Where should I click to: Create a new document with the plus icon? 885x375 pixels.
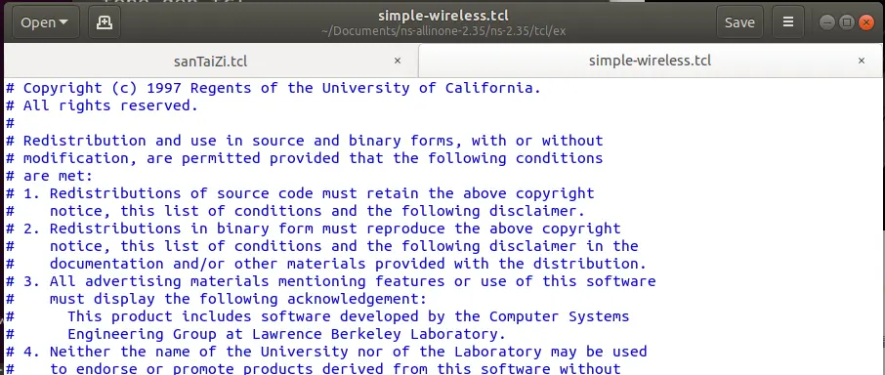point(105,22)
